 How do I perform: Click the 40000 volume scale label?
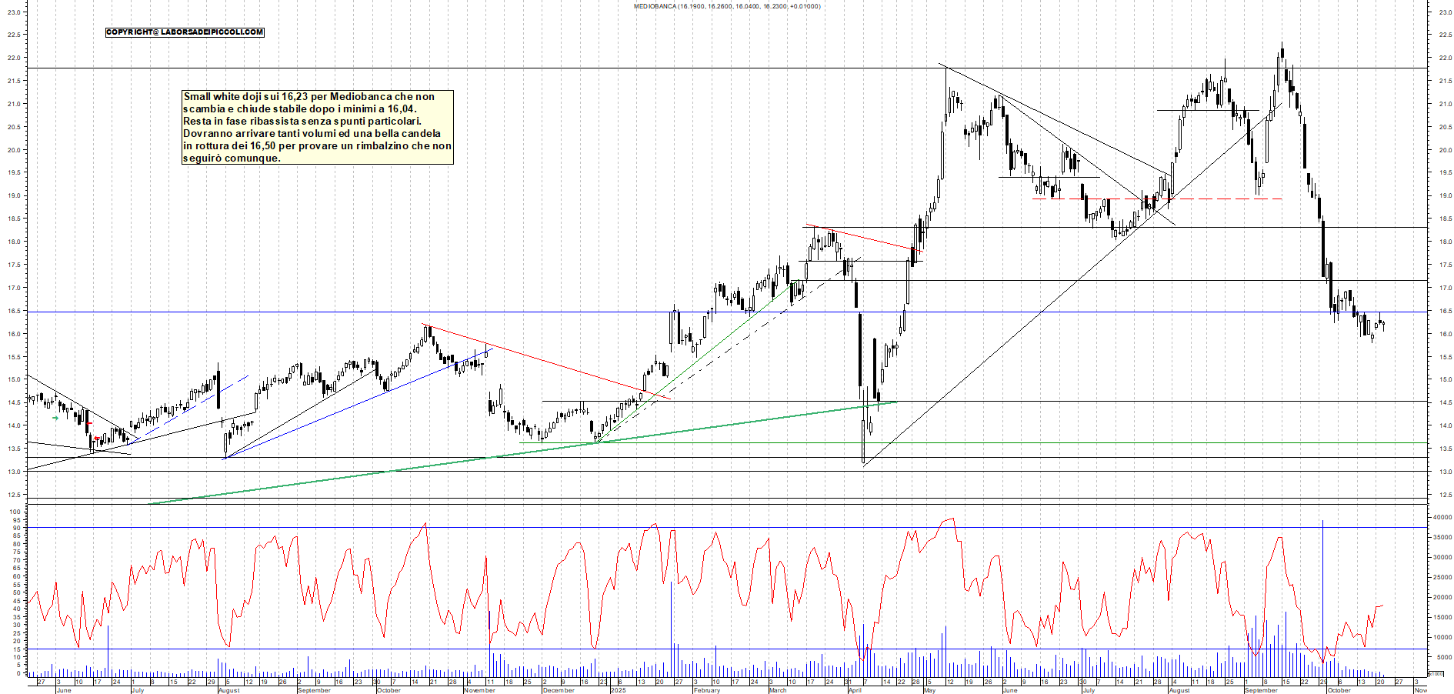[1441, 518]
